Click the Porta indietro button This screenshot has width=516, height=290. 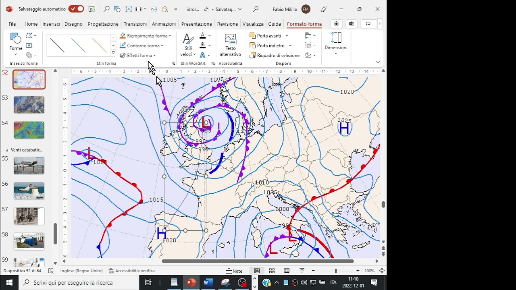267,46
